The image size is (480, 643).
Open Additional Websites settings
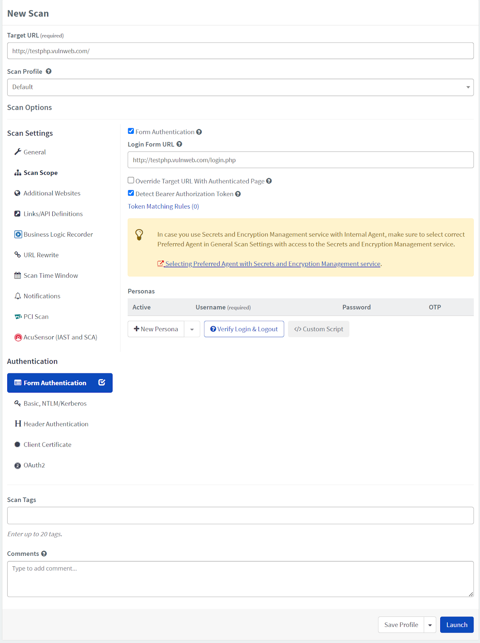click(x=52, y=193)
